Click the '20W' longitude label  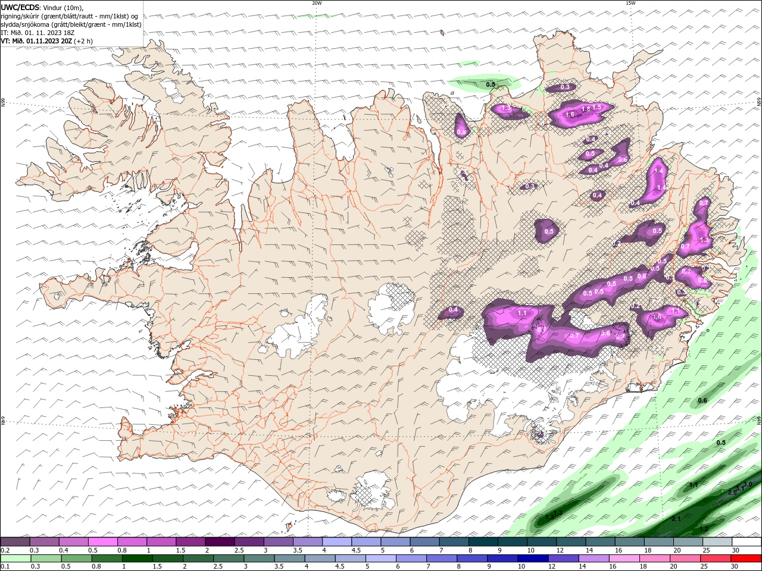tap(317, 3)
